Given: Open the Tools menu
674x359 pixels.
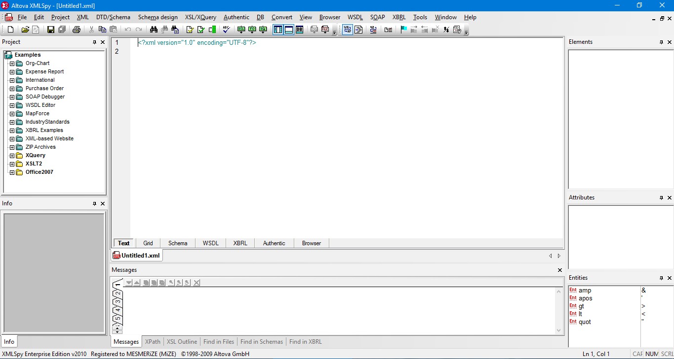Looking at the screenshot, I should point(420,17).
